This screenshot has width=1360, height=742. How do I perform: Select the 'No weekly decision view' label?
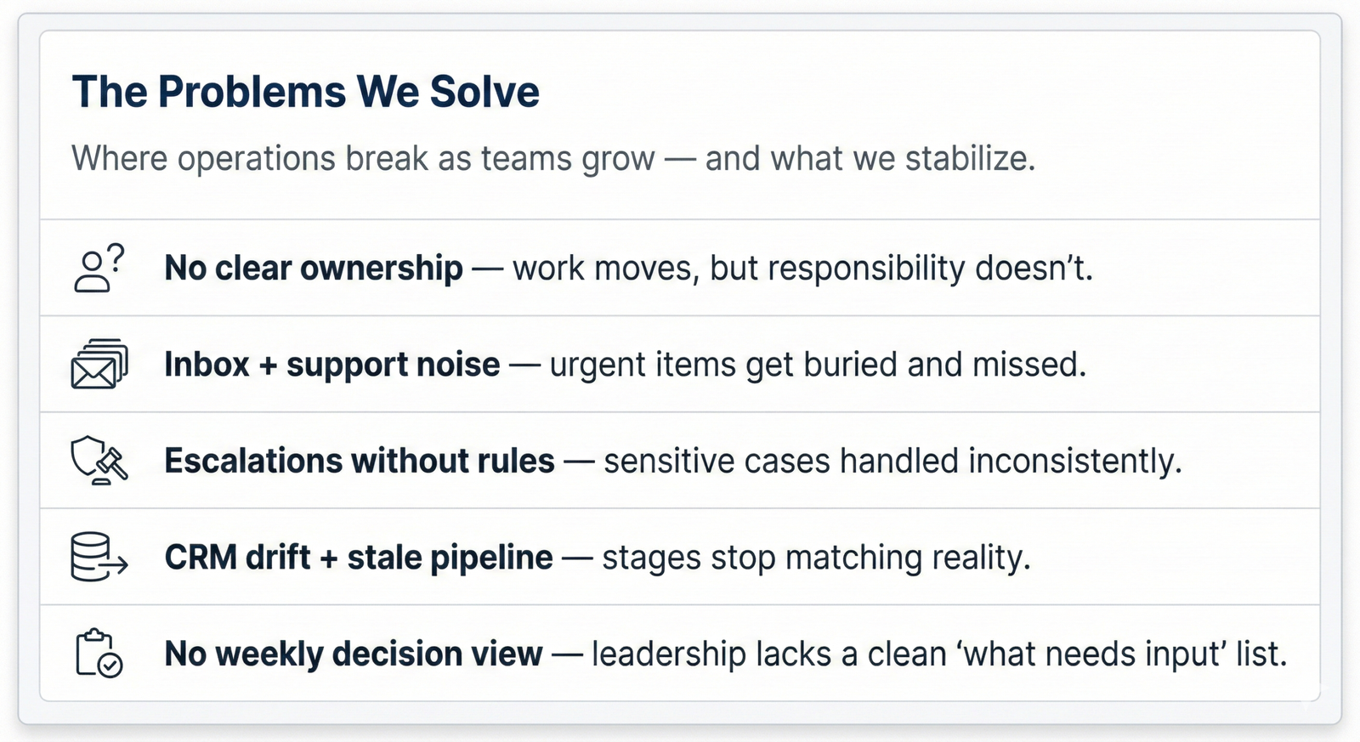pyautogui.click(x=354, y=654)
